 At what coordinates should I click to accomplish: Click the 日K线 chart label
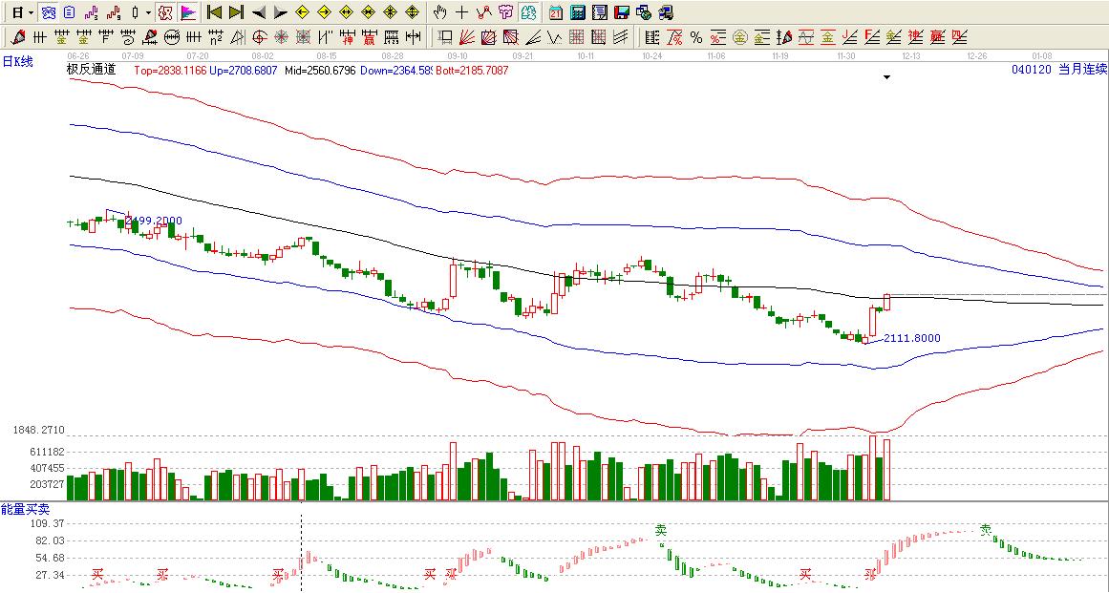pyautogui.click(x=17, y=61)
